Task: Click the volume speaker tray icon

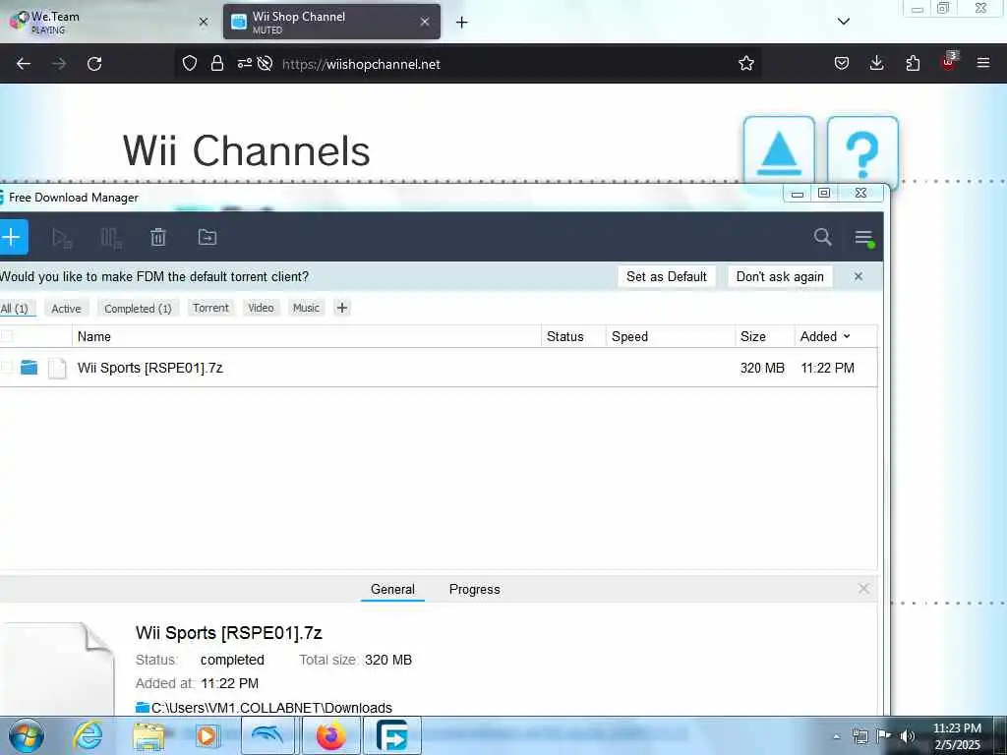Action: point(907,736)
